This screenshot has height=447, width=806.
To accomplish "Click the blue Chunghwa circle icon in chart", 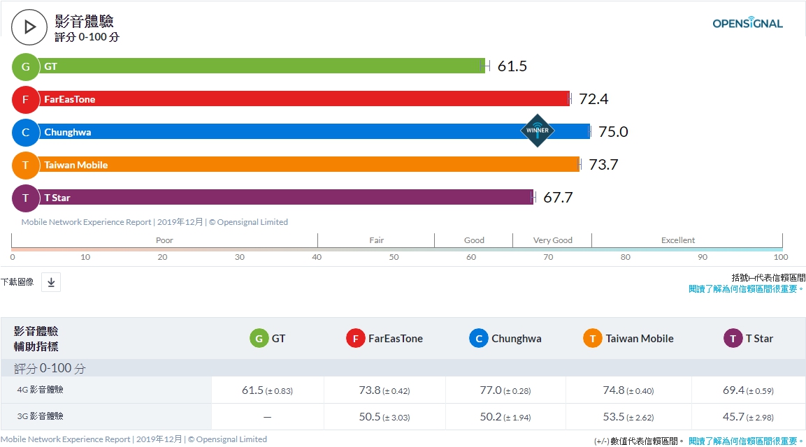I will point(26,133).
